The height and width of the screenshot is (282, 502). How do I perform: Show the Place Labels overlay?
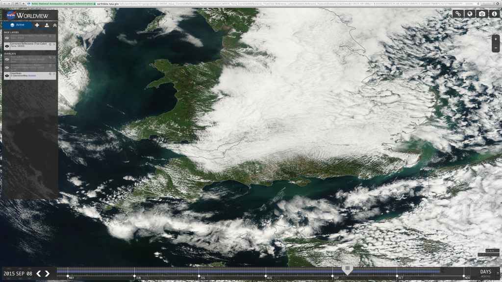coord(7,59)
